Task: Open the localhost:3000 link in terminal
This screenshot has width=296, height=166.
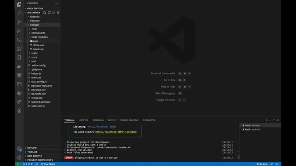Action: (x=102, y=127)
